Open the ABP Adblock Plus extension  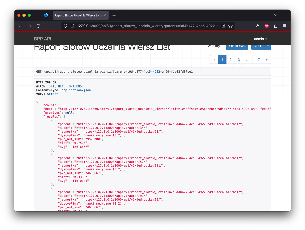266,26
